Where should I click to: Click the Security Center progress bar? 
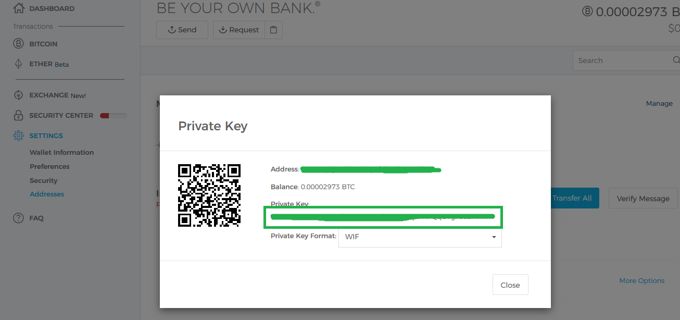click(x=113, y=116)
